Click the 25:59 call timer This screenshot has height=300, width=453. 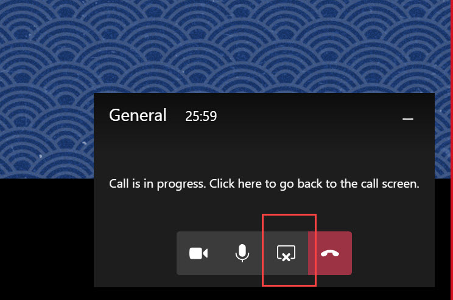[201, 116]
